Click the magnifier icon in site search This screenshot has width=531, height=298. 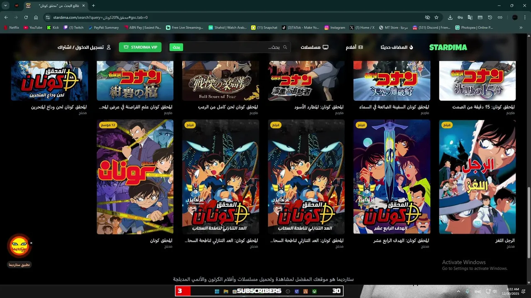click(285, 47)
